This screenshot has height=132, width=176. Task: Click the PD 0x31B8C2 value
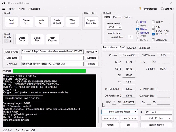(x=129, y=102)
